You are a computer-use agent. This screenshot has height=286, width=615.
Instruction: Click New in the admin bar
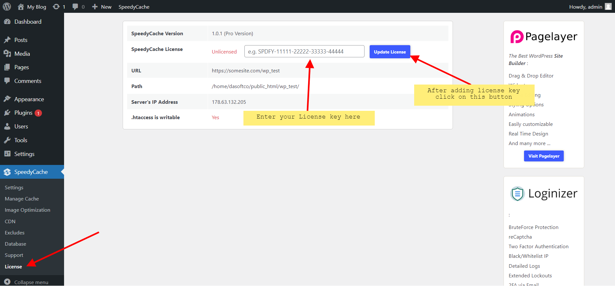click(x=106, y=7)
